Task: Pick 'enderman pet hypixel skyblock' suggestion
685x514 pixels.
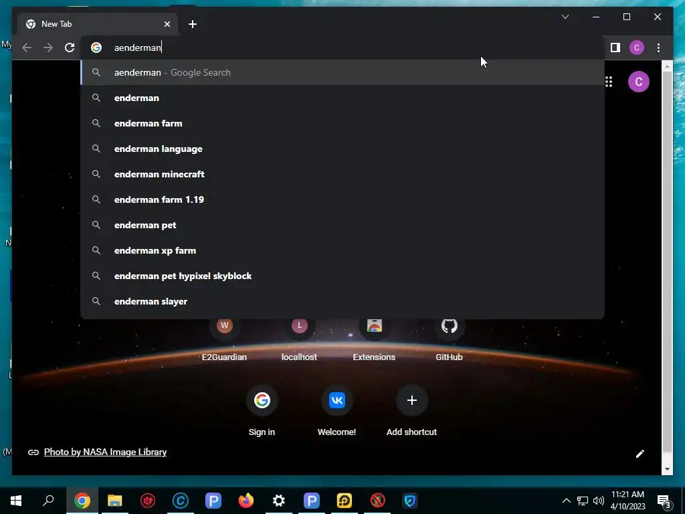Action: [342, 276]
